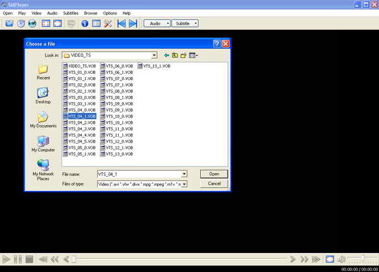Viewport: 379px width, 272px height.
Task: Open the Play menu
Action: click(x=21, y=13)
